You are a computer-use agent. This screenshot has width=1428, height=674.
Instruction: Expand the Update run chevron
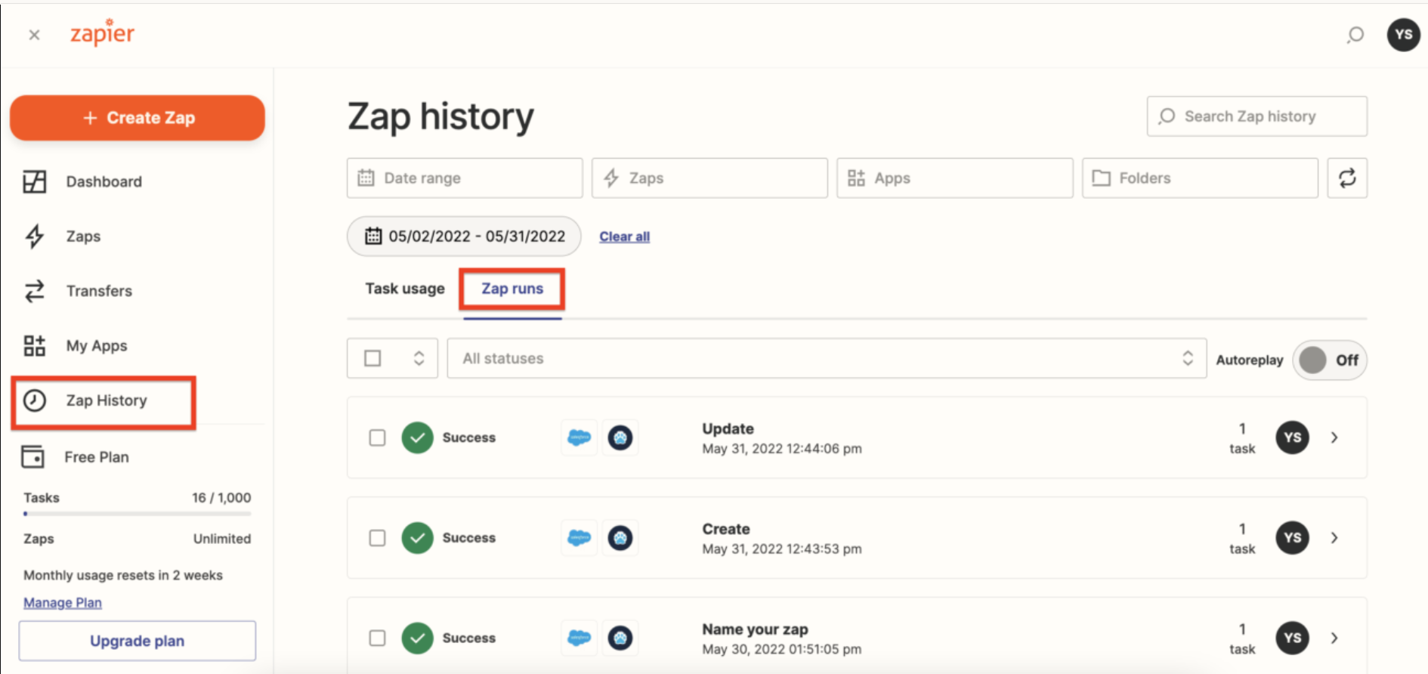(x=1334, y=437)
